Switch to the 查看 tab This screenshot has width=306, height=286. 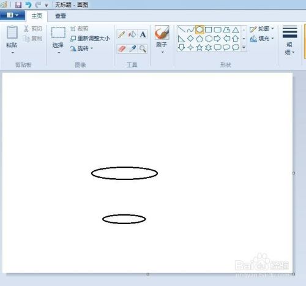click(61, 16)
